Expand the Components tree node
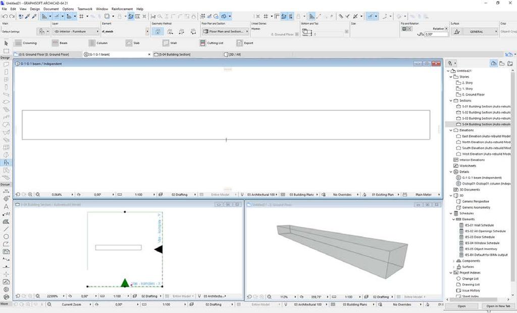The width and height of the screenshot is (517, 313). (x=453, y=261)
